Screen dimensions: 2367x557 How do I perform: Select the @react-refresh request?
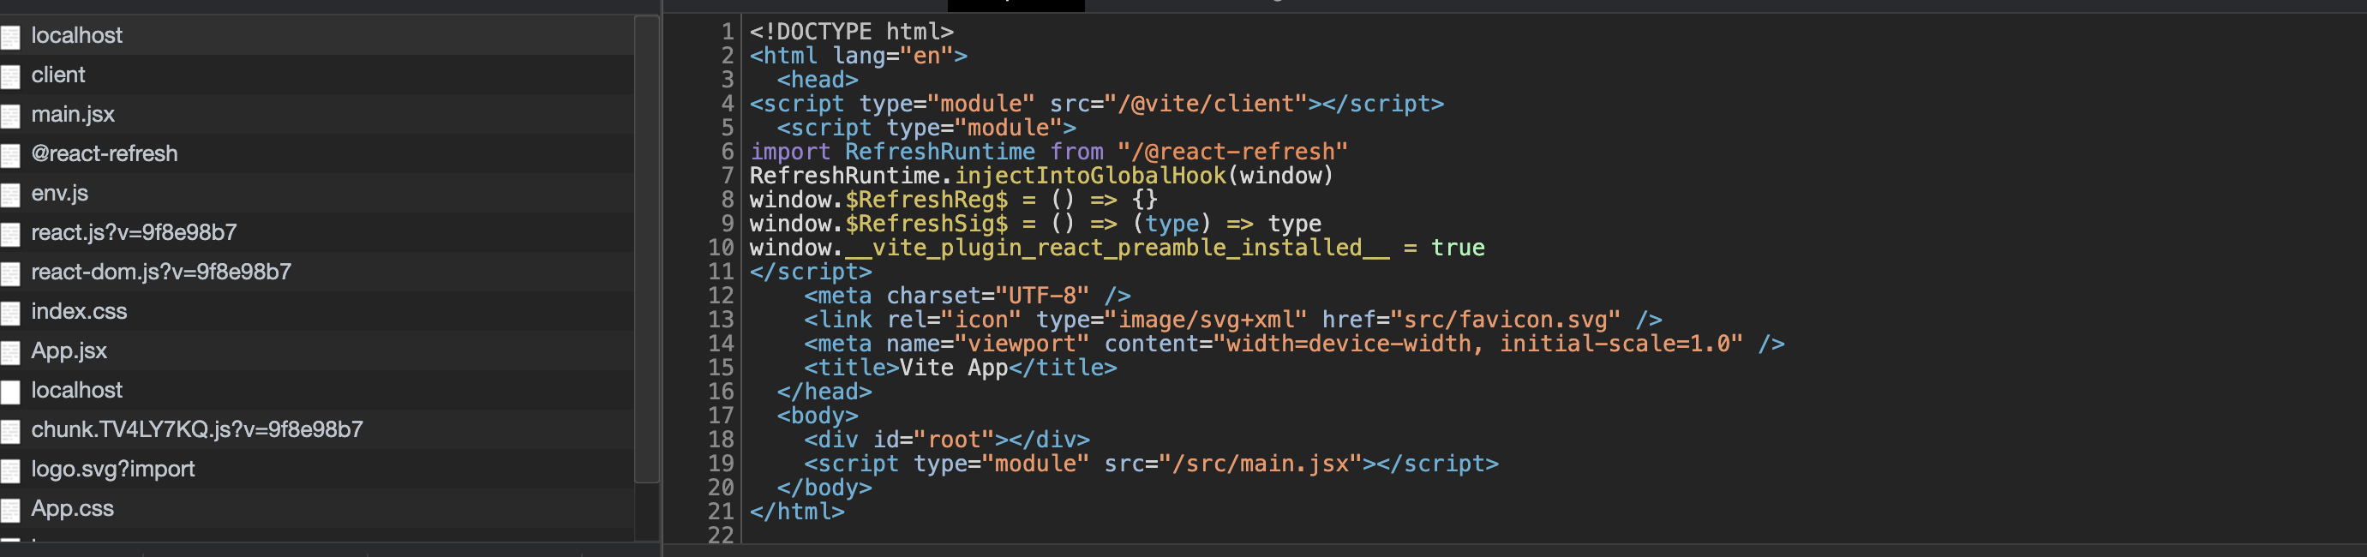click(x=317, y=153)
